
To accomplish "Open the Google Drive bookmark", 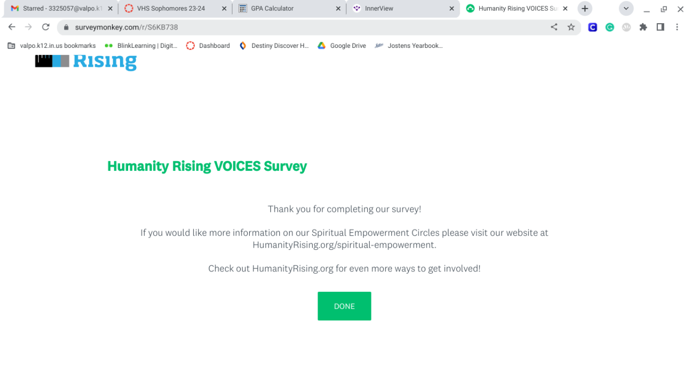I will click(342, 46).
